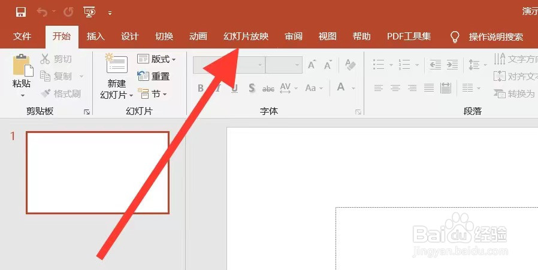Open the 文字方向 text direction menu

516,59
